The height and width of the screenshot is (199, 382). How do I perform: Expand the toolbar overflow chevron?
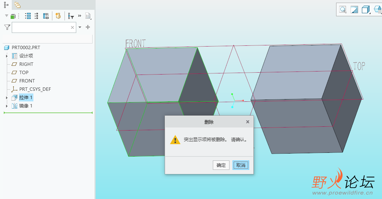(x=79, y=16)
